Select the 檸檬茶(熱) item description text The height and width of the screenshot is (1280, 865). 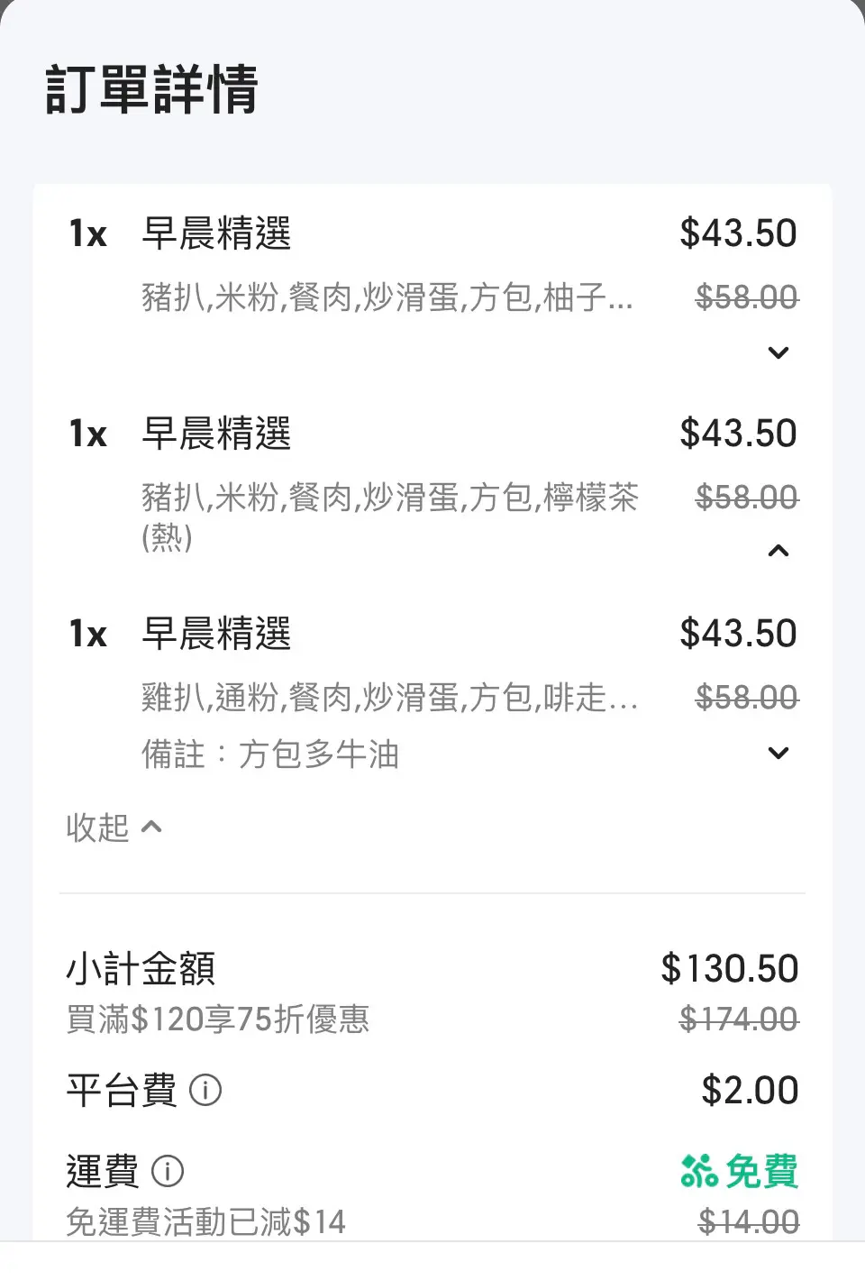pyautogui.click(x=389, y=516)
